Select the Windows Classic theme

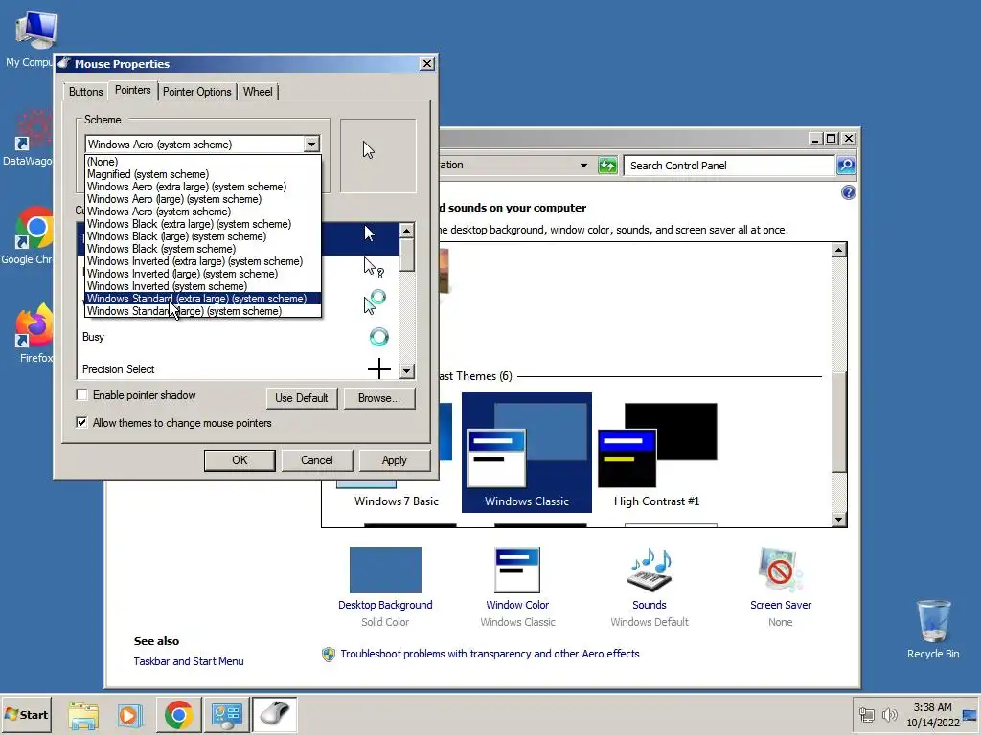[527, 453]
